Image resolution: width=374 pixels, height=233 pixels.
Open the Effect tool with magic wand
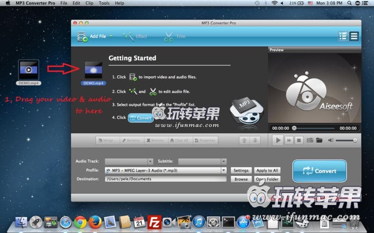click(135, 36)
